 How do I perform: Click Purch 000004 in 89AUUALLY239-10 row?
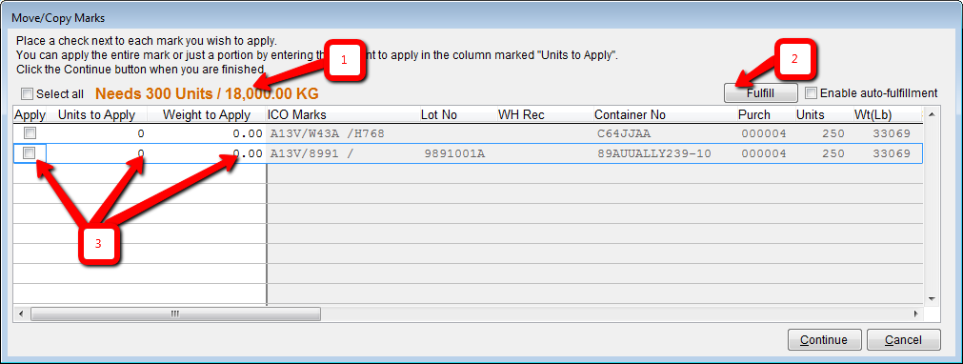pyautogui.click(x=763, y=153)
